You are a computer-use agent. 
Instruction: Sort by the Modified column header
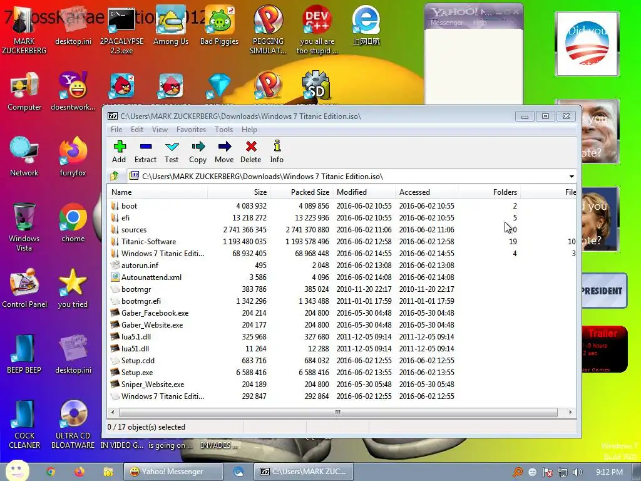click(364, 192)
